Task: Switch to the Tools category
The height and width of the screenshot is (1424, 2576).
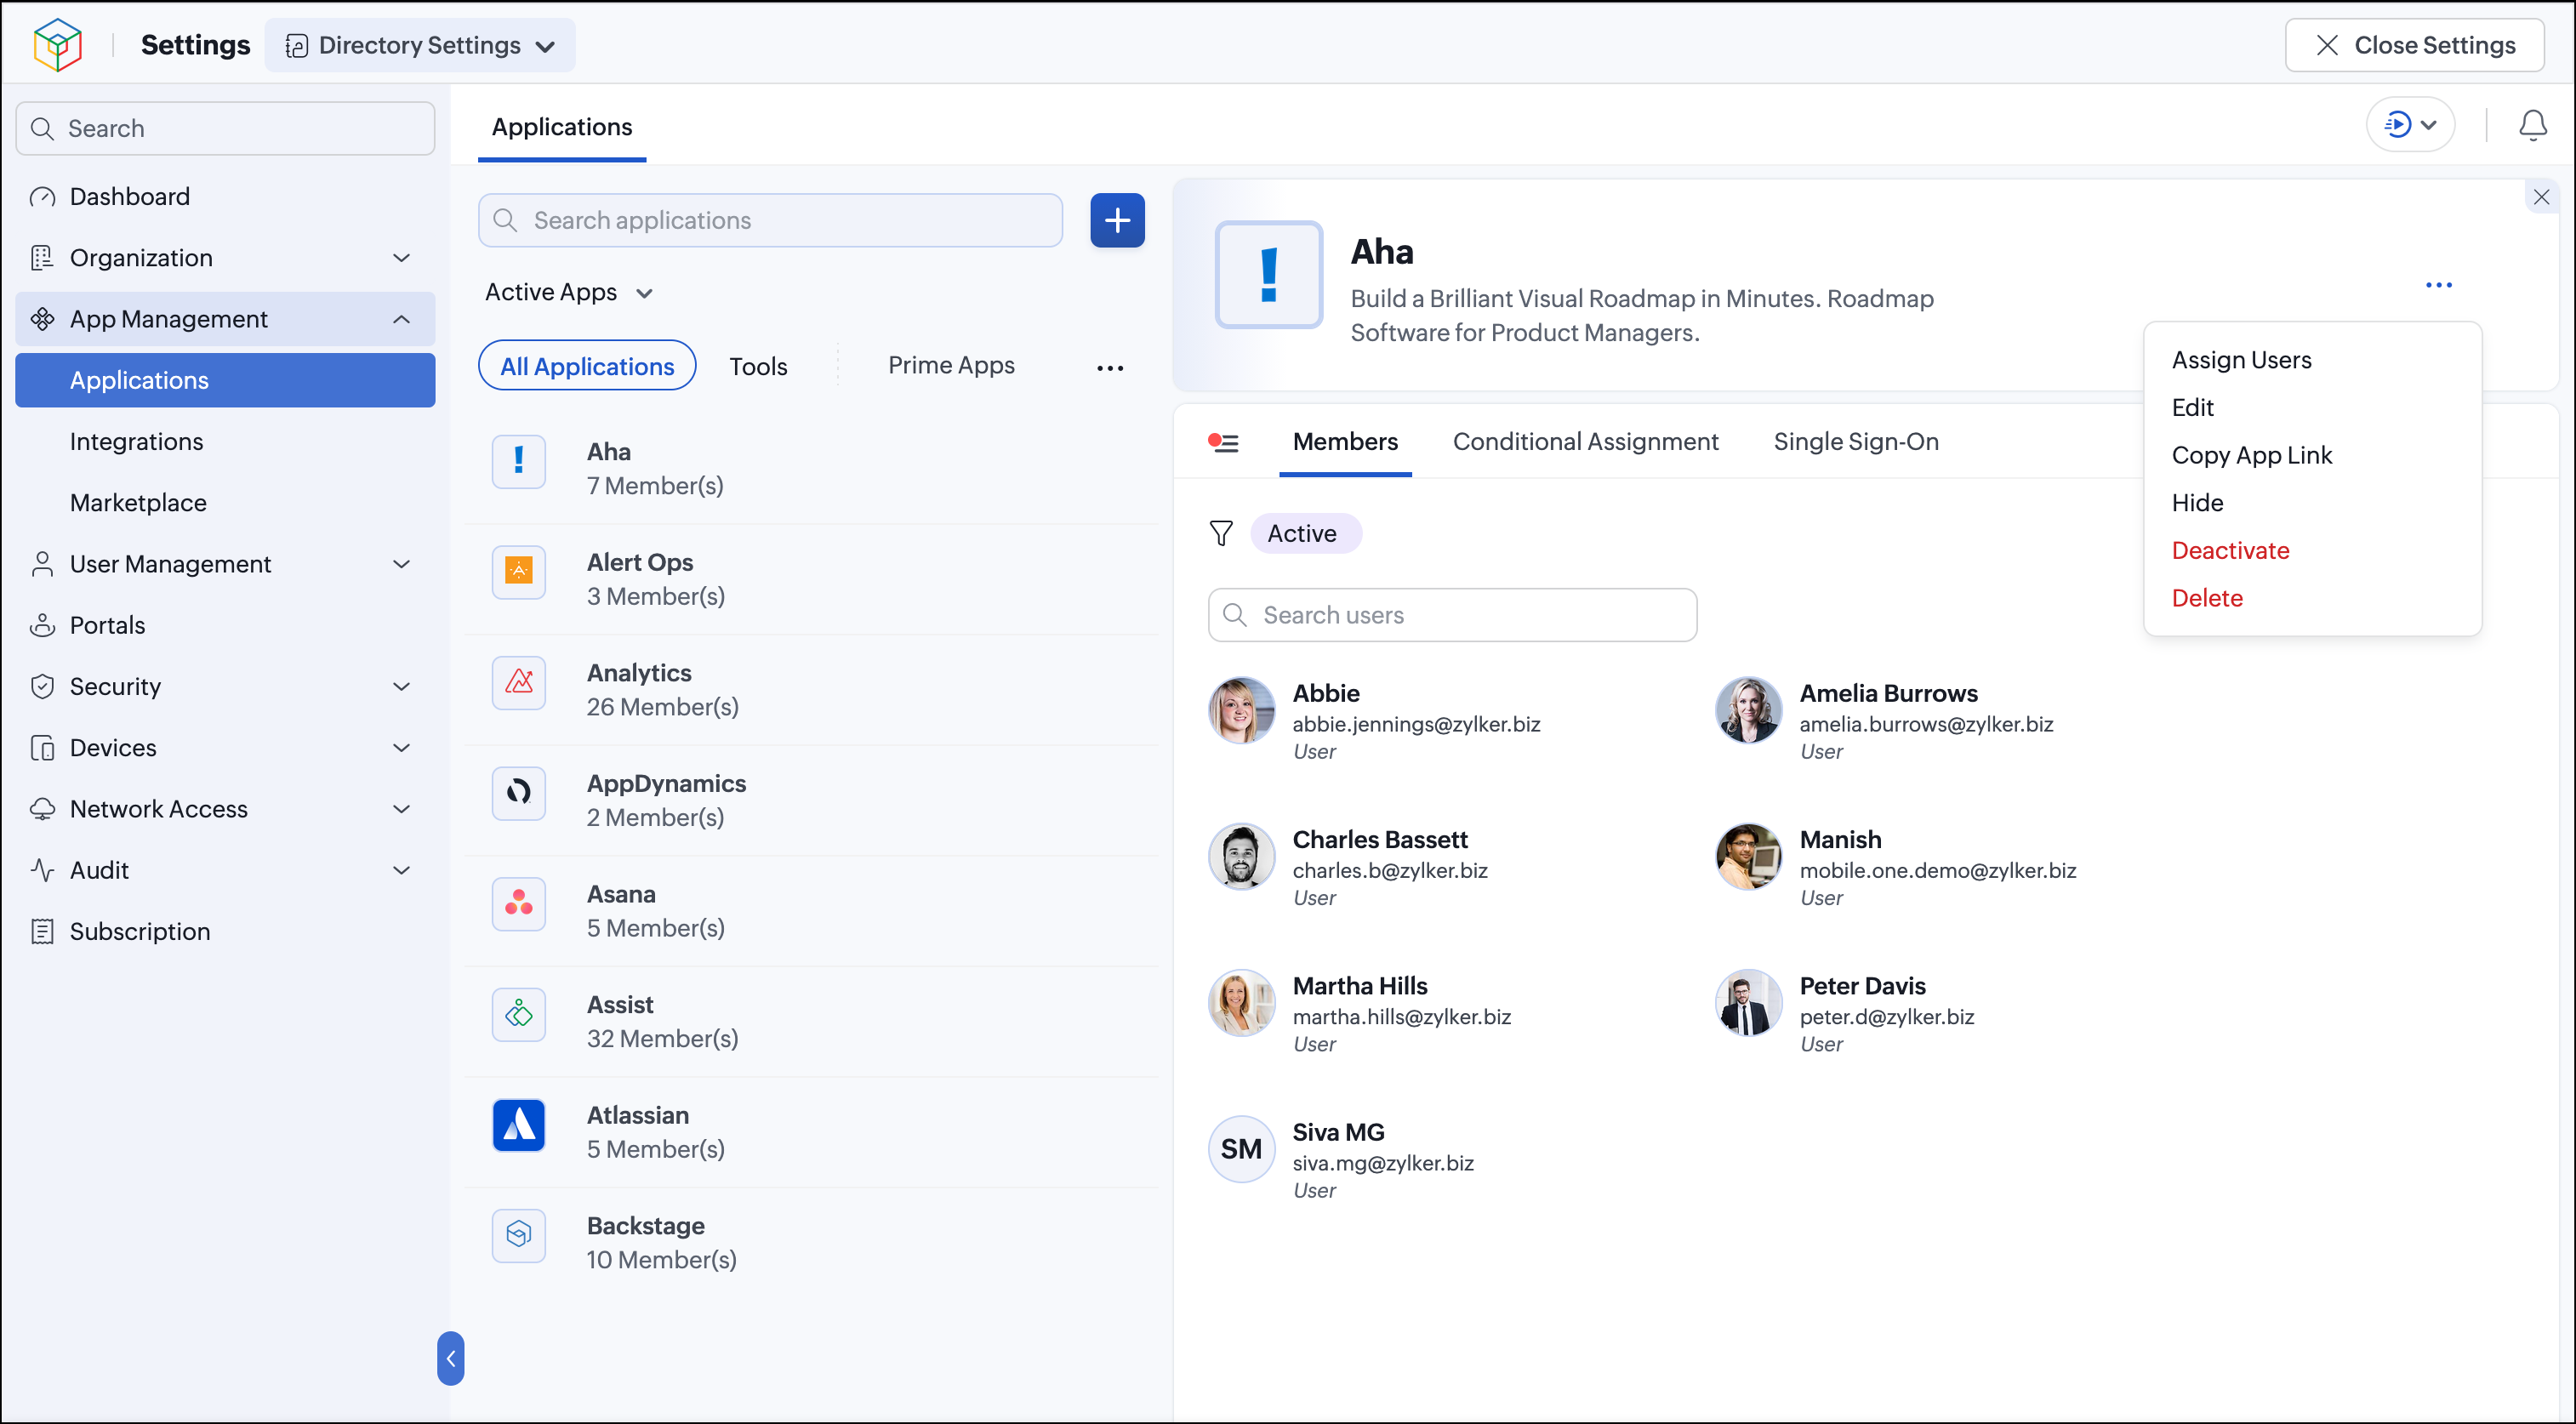Action: 758,366
